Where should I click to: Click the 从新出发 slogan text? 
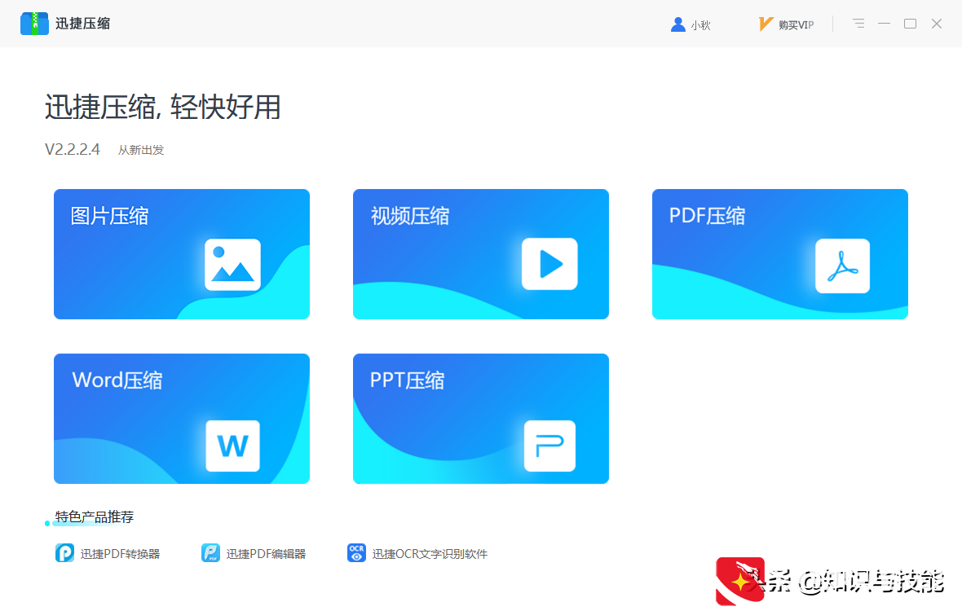141,150
